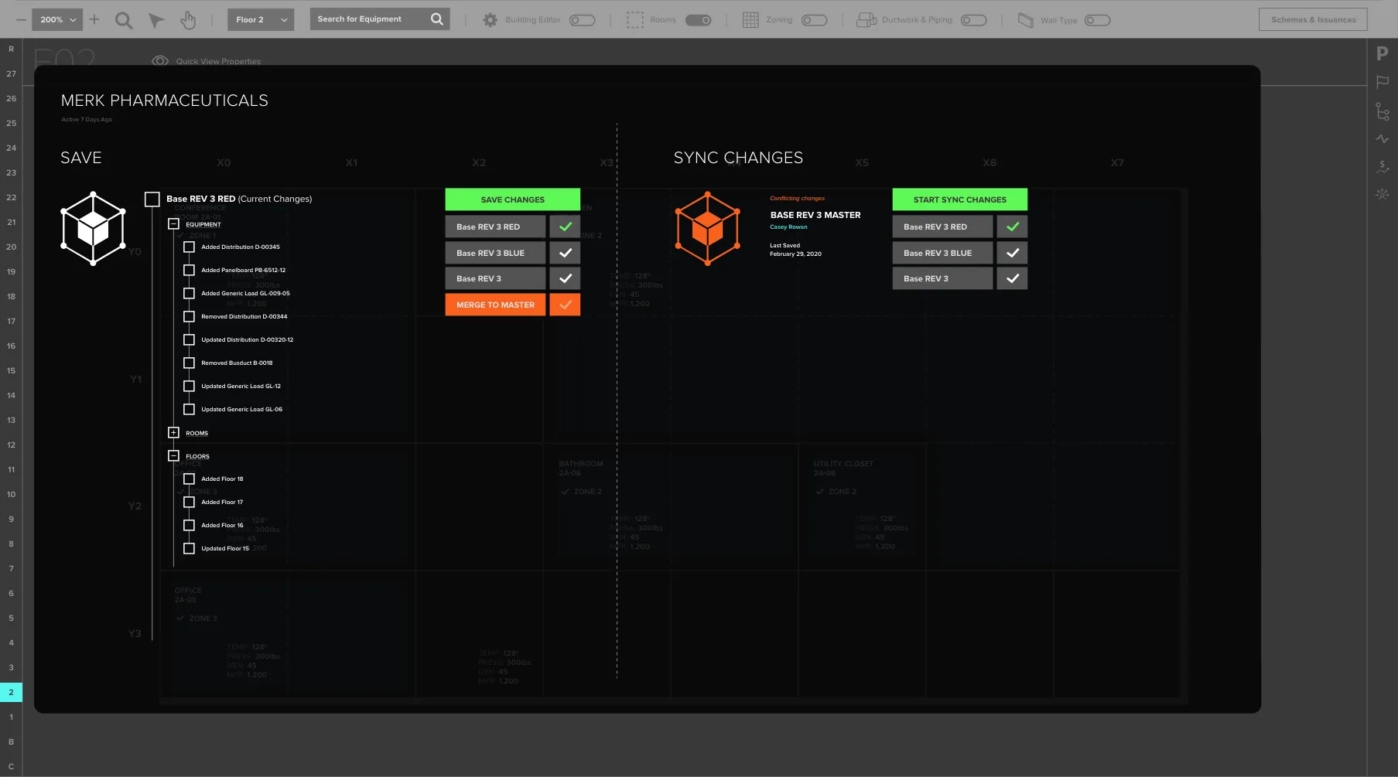1398x777 pixels.
Task: Select Base REV 3 RED under Sync Changes
Action: [942, 227]
